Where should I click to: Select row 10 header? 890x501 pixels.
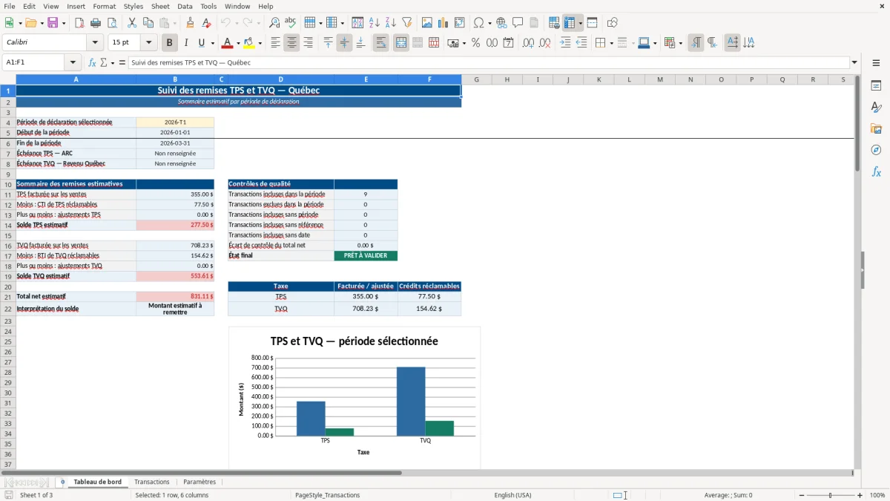(7, 184)
